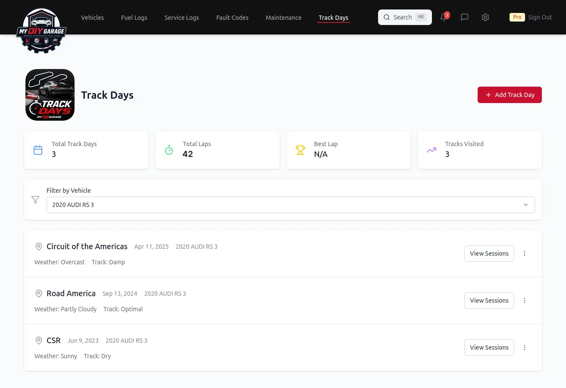This screenshot has height=388, width=566.
Task: Click the CSR track name
Action: tap(53, 341)
